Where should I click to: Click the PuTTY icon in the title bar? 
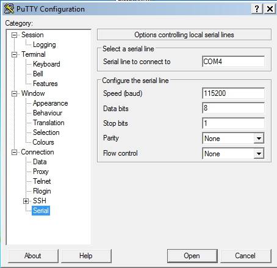[x=9, y=9]
